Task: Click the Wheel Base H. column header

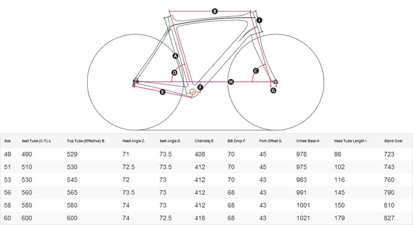Action: coord(308,141)
